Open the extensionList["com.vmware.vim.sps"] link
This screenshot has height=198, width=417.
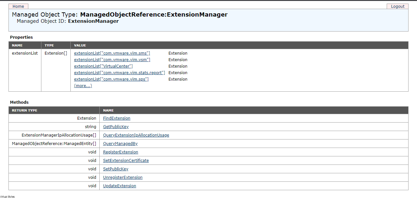pyautogui.click(x=111, y=79)
